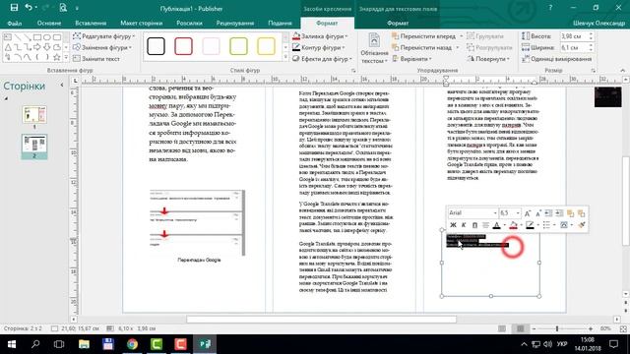Image resolution: width=630 pixels, height=354 pixels.
Task: Apply the black outline shape style
Action: click(156, 46)
